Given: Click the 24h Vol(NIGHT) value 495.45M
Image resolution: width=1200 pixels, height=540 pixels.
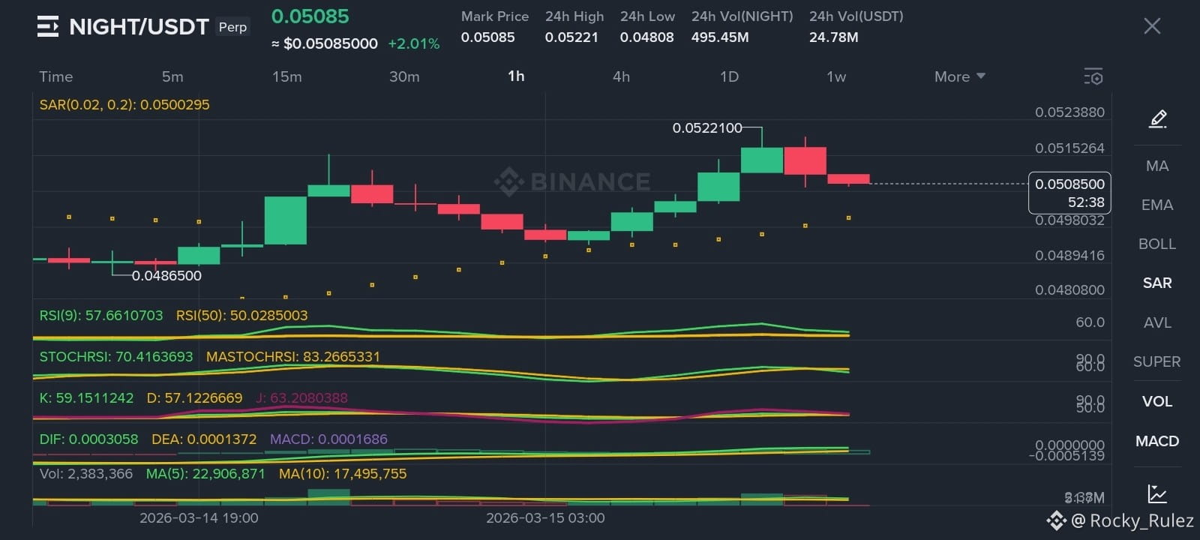Looking at the screenshot, I should (720, 37).
